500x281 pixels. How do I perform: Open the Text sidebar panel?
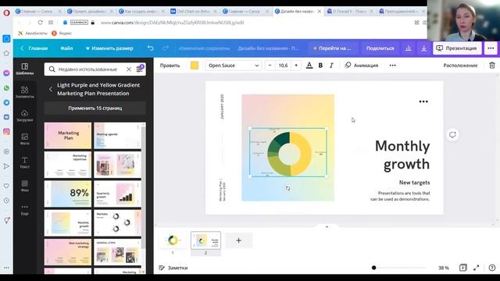click(x=24, y=162)
